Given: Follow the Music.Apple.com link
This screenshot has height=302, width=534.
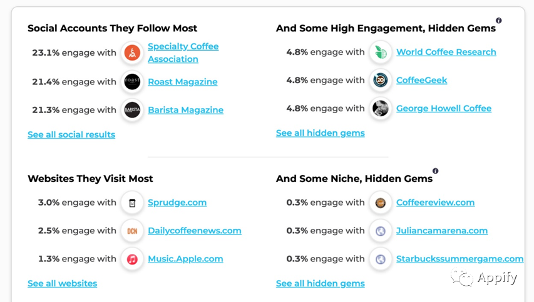Looking at the screenshot, I should click(x=185, y=259).
